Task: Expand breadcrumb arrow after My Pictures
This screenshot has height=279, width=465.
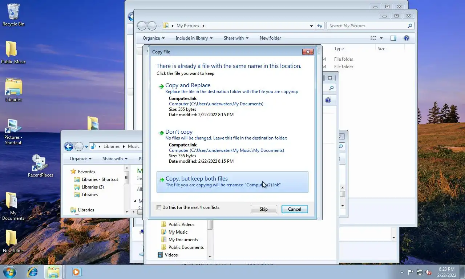Action: click(x=203, y=26)
